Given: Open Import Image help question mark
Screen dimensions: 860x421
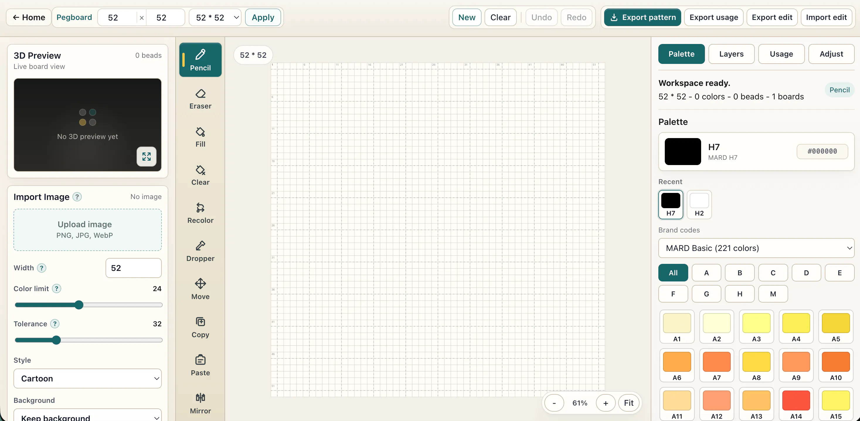Looking at the screenshot, I should tap(77, 197).
